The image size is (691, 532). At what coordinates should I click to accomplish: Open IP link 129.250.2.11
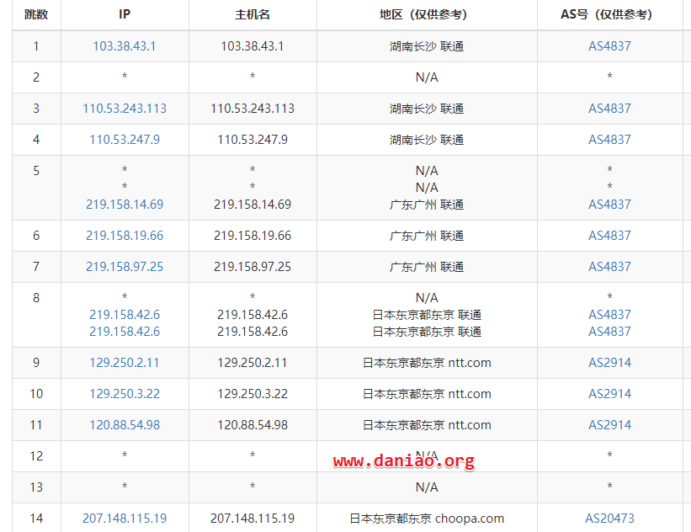click(125, 363)
